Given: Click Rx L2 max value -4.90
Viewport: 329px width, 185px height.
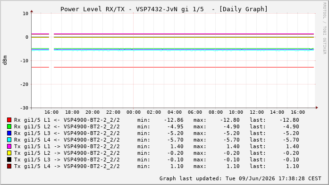Looking at the screenshot, I should (231, 126).
